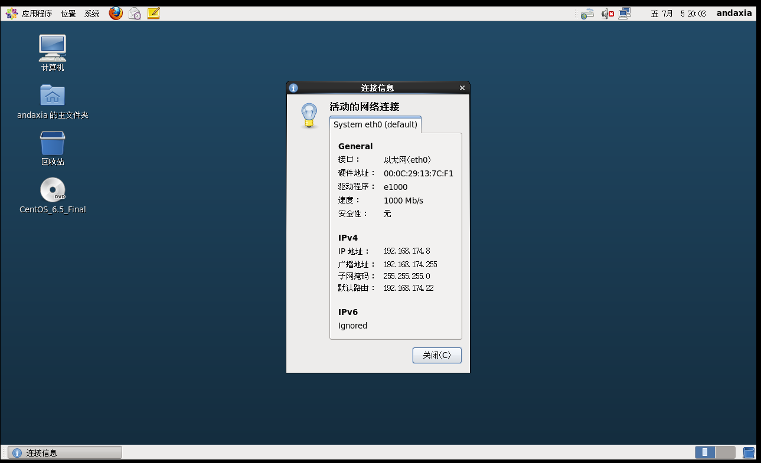761x463 pixels.
Task: Click the IP 地址： label
Action: click(354, 251)
